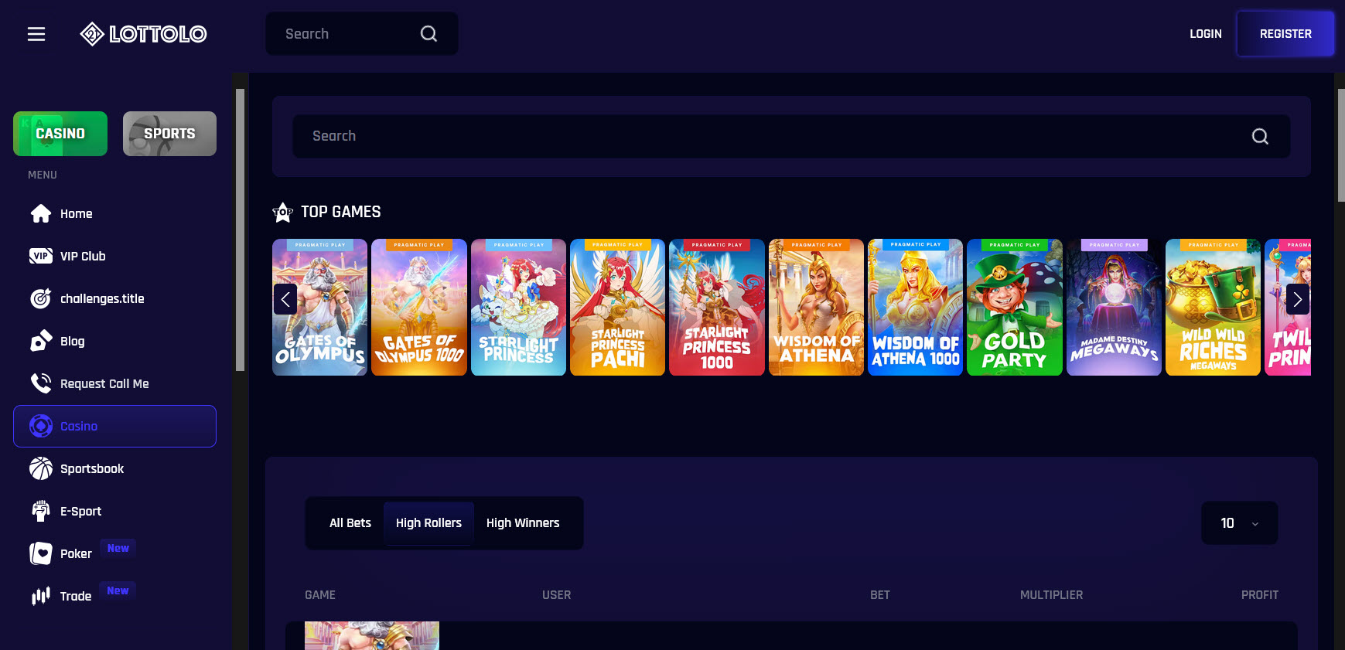Open the Gold Party game thumbnail
The width and height of the screenshot is (1345, 650).
[x=1014, y=308]
